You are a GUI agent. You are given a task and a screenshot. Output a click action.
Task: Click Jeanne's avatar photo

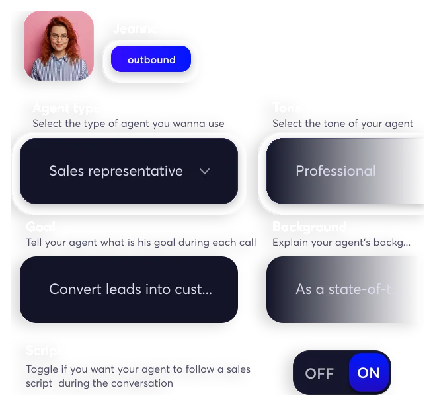point(59,46)
